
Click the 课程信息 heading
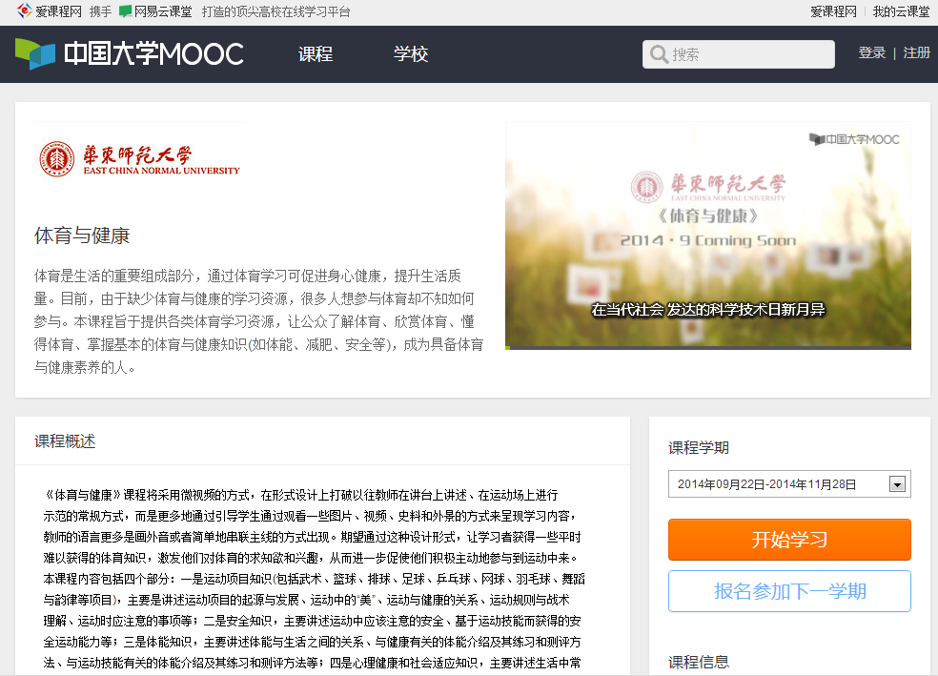click(x=699, y=662)
